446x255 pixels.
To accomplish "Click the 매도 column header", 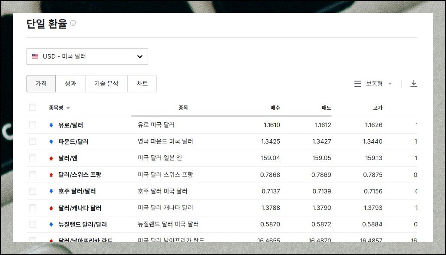I will (x=326, y=108).
